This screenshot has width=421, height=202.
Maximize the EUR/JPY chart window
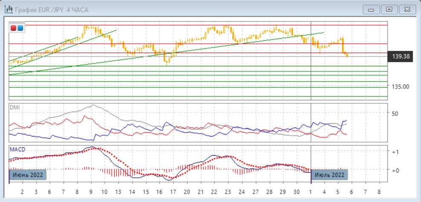click(x=389, y=9)
